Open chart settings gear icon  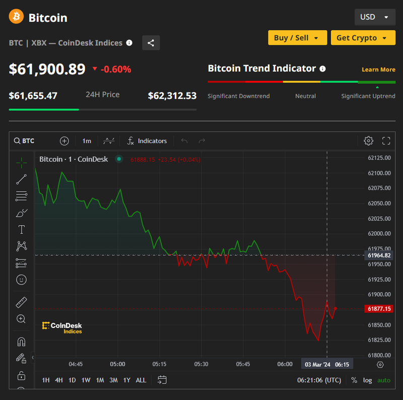[x=368, y=141]
